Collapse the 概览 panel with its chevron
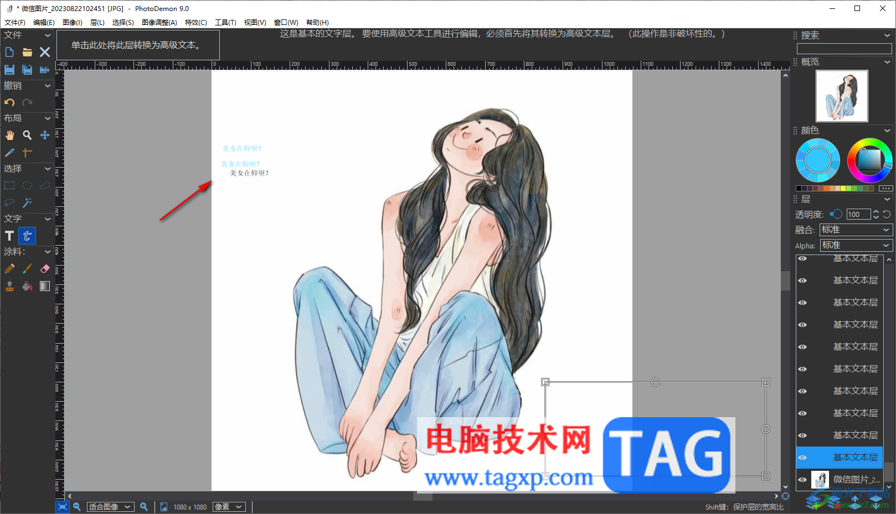This screenshot has width=896, height=514. coord(887,62)
